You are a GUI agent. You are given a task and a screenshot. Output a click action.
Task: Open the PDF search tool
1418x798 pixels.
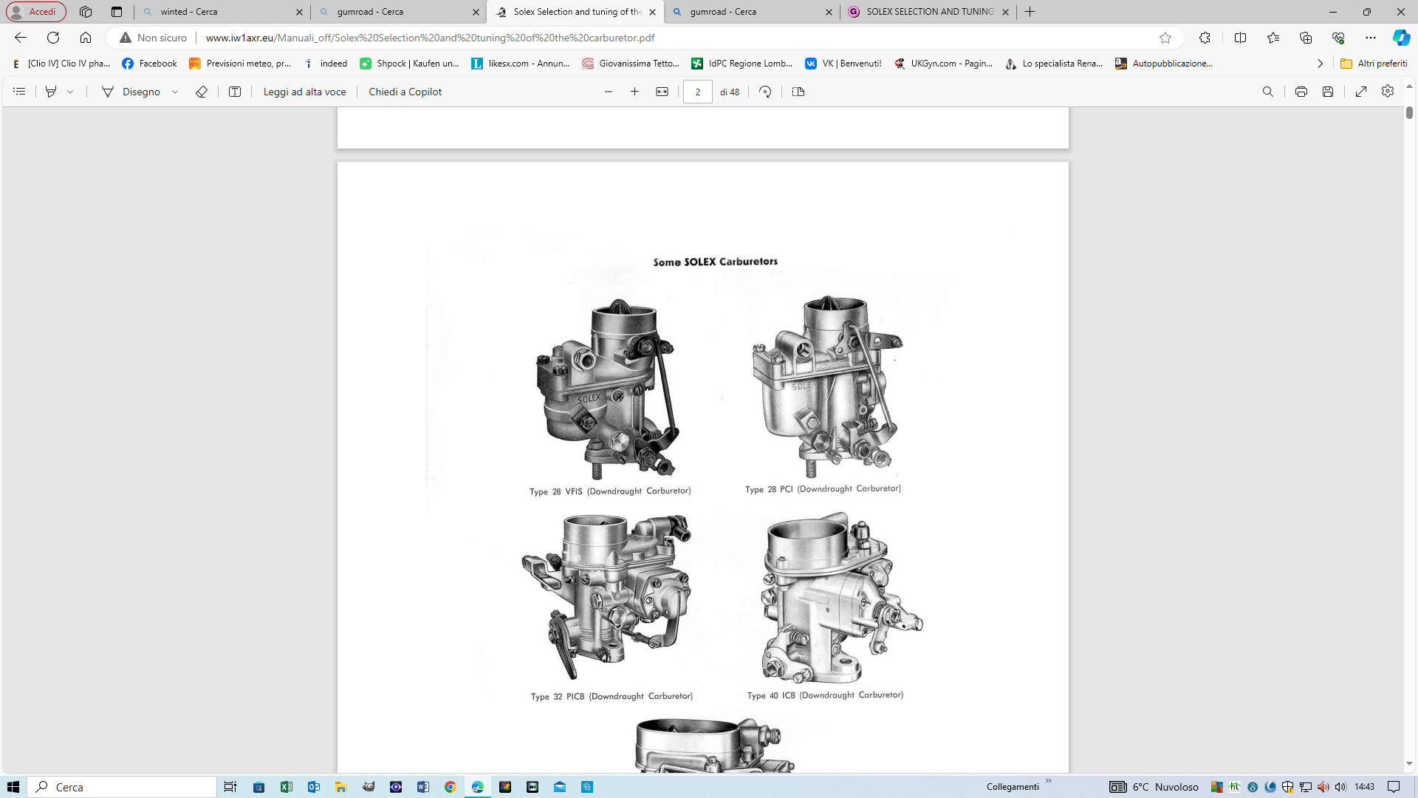1268,92
